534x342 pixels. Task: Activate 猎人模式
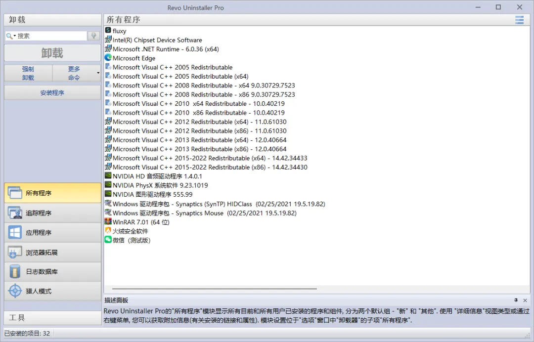tap(53, 291)
